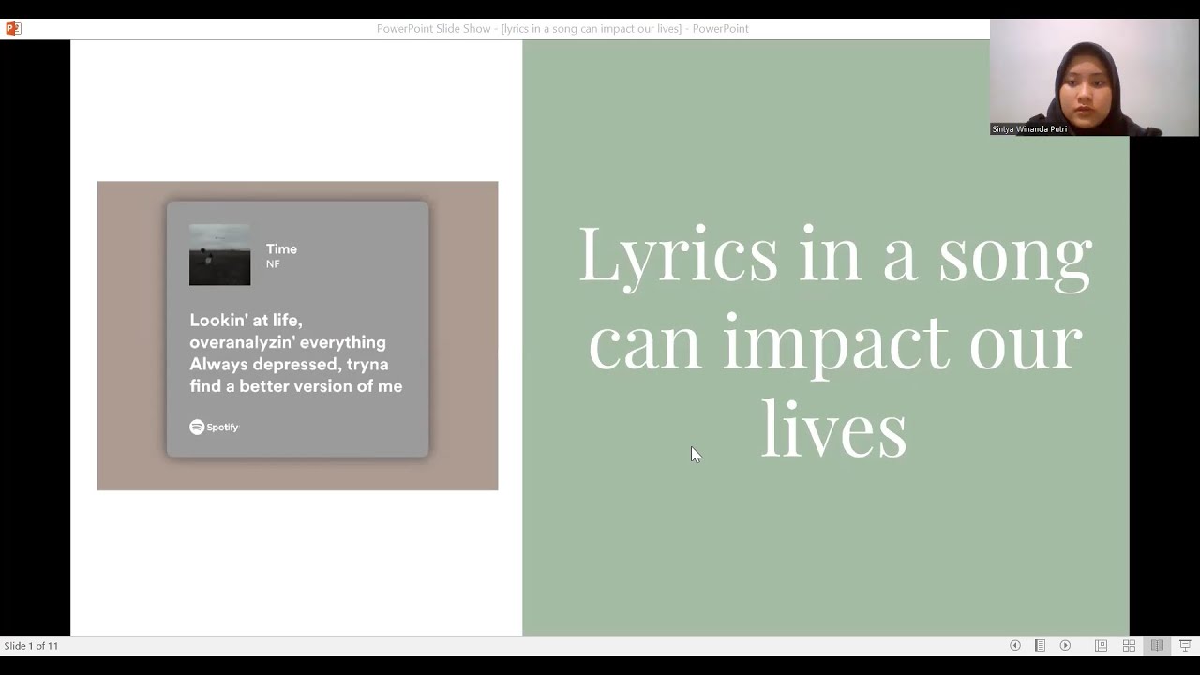Switch to Normal view
The image size is (1200, 675).
click(x=1101, y=646)
